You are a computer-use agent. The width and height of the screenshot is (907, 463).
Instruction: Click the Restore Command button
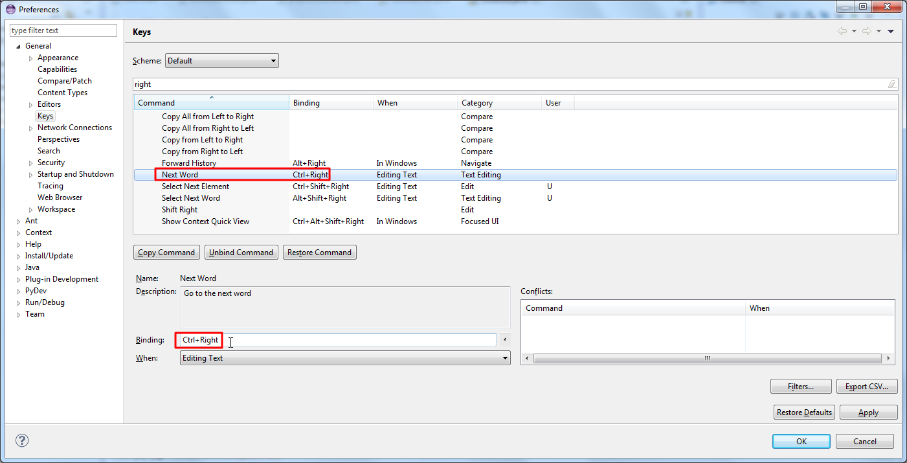tap(319, 253)
